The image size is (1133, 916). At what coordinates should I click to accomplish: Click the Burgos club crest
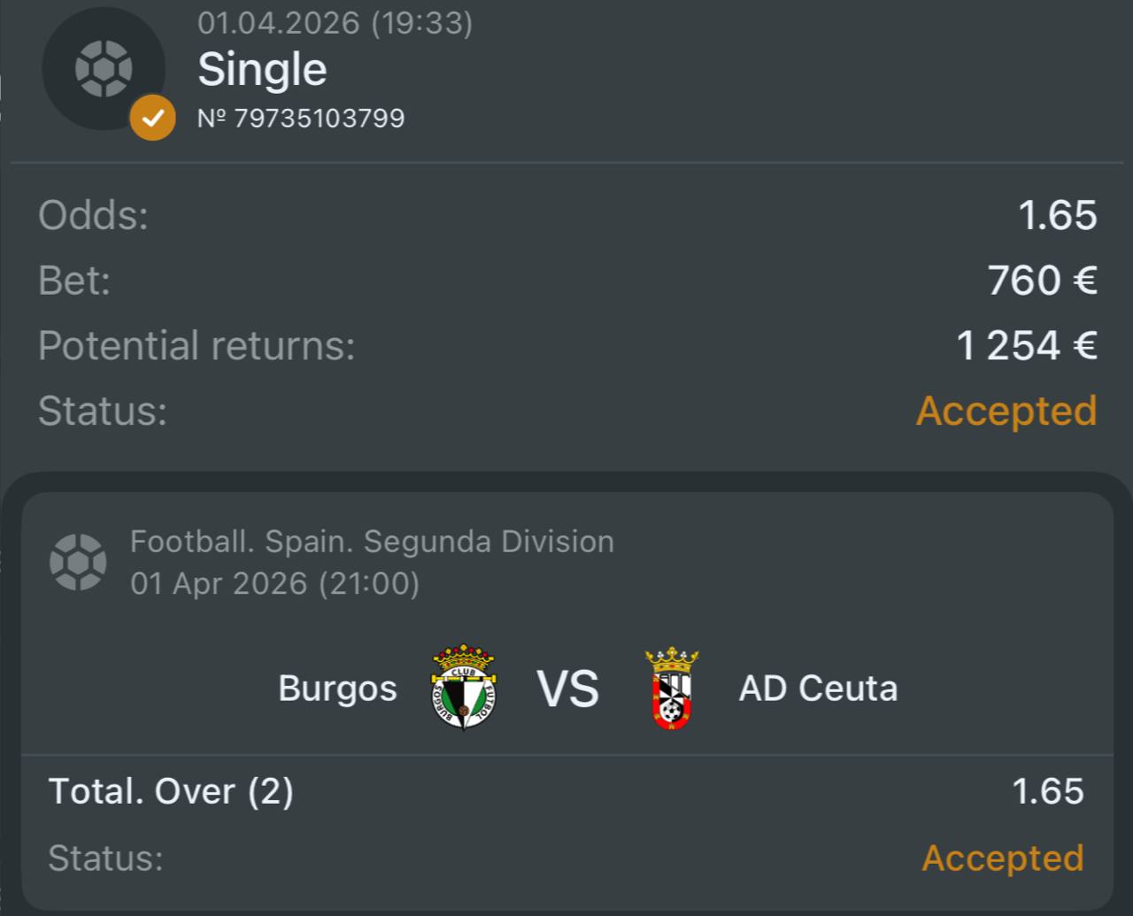(x=464, y=688)
